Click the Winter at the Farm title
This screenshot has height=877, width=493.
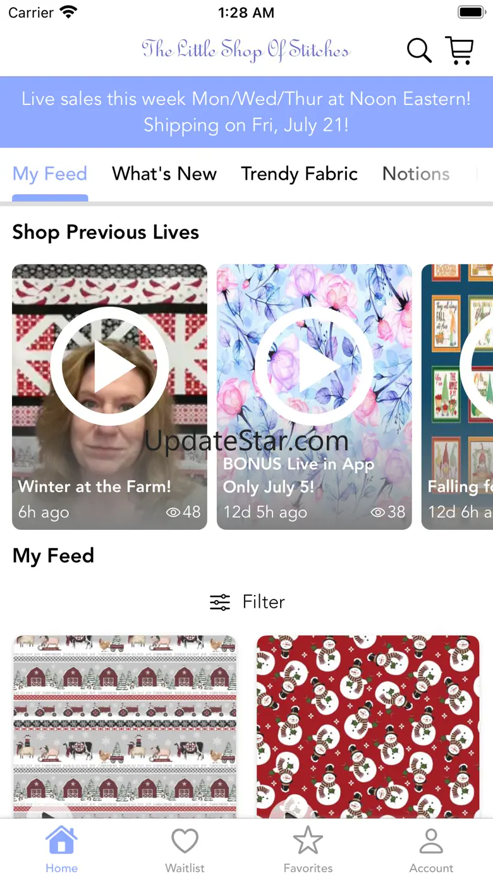[95, 486]
